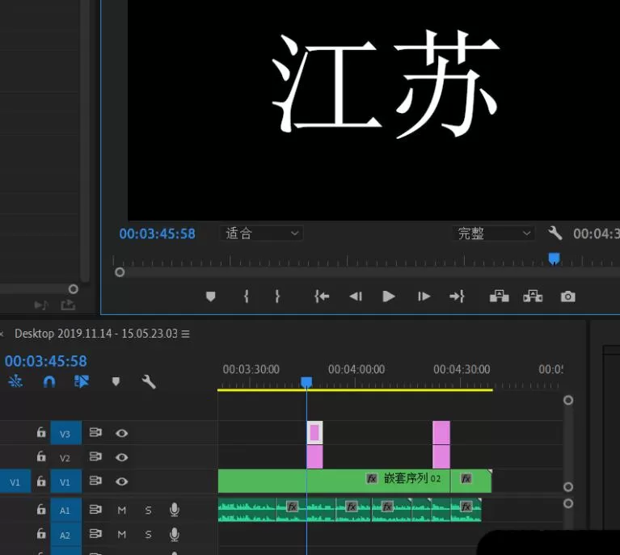Click the timeline timecode 00:03:45:58
Viewport: 620px width, 555px height.
point(46,361)
